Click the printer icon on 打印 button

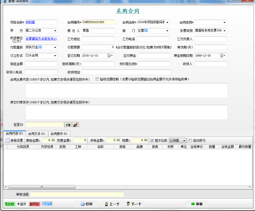pyautogui.click(x=82, y=204)
